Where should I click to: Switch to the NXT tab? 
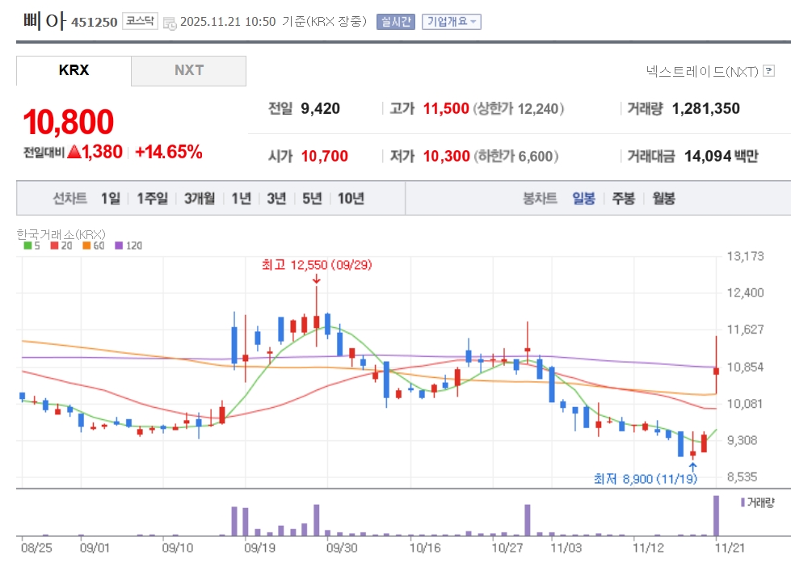click(x=189, y=70)
